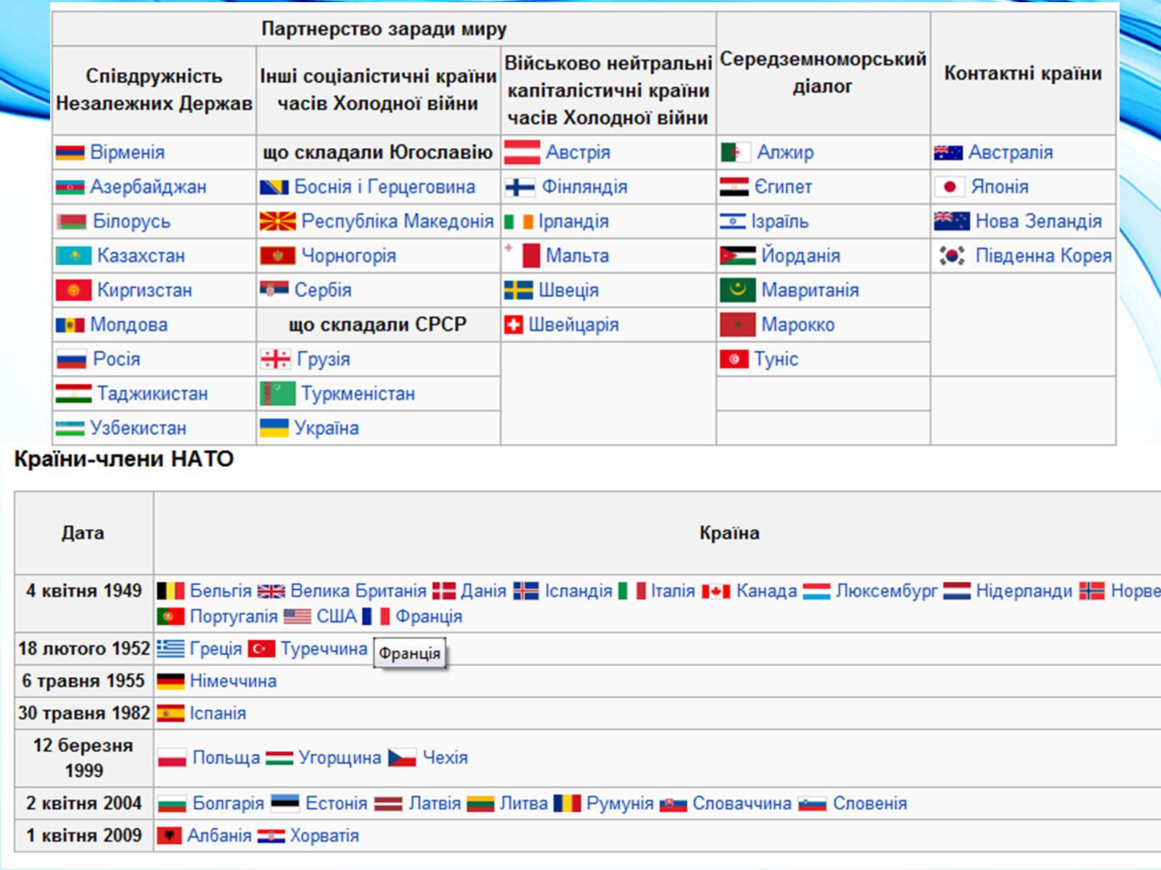Open the Мальта link
The image size is (1161, 870).
tap(577, 256)
